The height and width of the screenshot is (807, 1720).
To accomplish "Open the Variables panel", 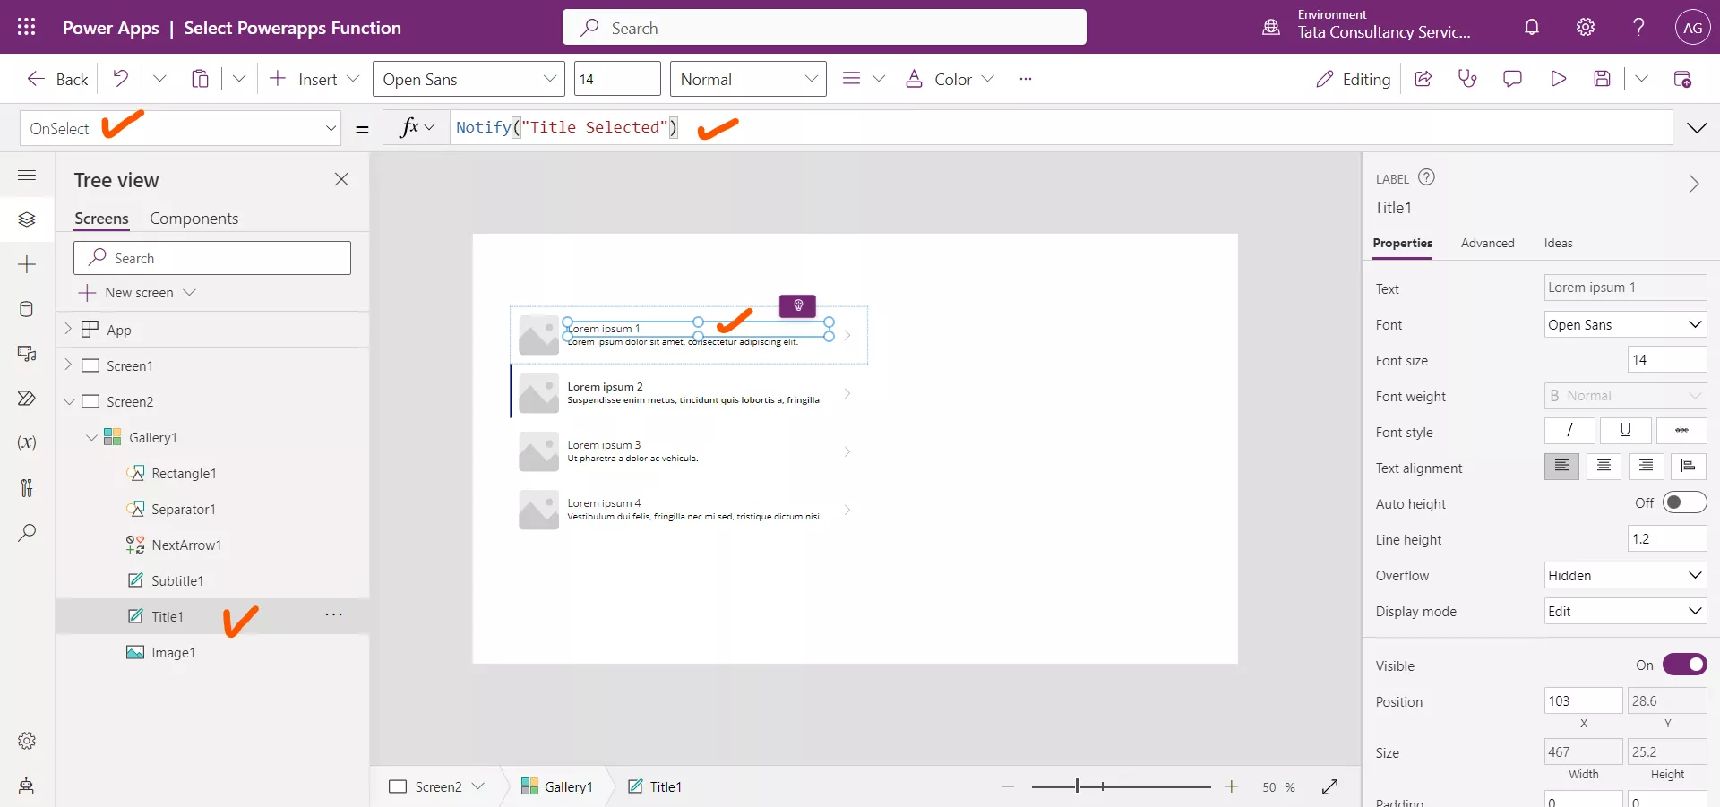I will click(x=27, y=443).
